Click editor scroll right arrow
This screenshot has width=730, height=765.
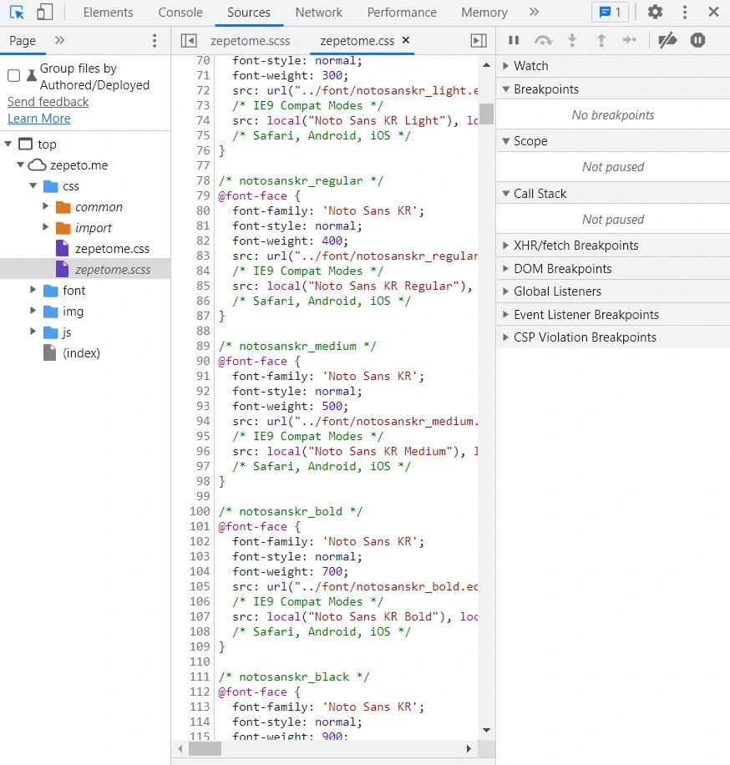pos(469,748)
